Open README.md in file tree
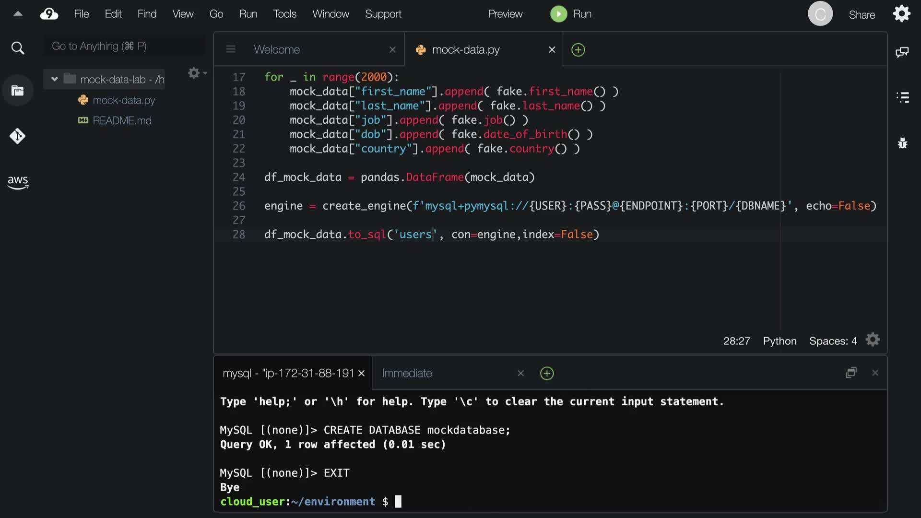This screenshot has height=518, width=921. pyautogui.click(x=122, y=120)
